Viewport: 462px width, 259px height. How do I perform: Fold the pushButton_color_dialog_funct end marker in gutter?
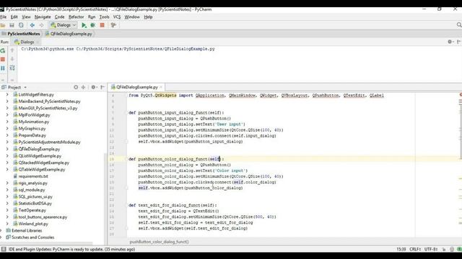pyautogui.click(x=127, y=188)
